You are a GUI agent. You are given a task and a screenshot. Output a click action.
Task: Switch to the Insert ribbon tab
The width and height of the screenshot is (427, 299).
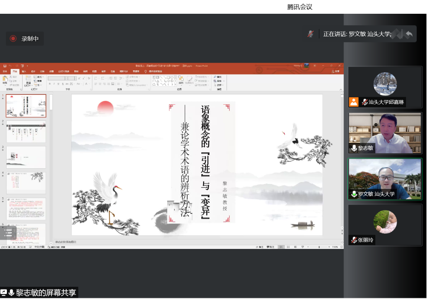click(24, 71)
